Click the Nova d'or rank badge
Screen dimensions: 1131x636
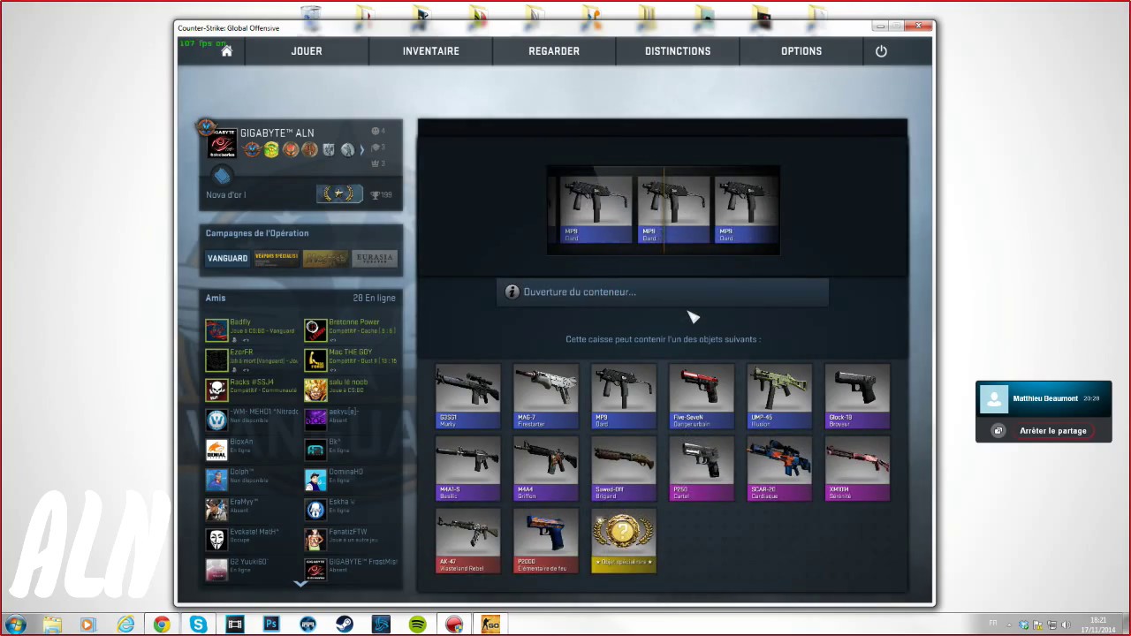tap(340, 194)
